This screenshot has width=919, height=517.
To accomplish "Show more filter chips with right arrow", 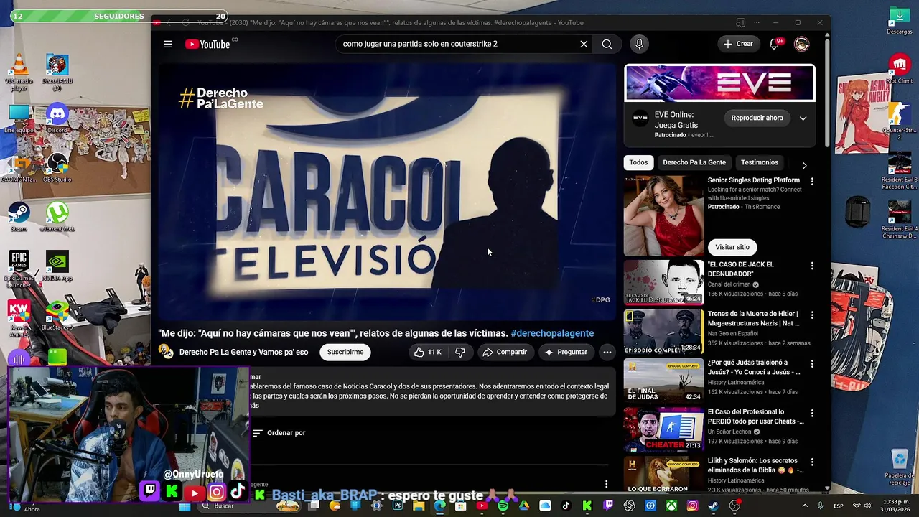I will tap(804, 165).
